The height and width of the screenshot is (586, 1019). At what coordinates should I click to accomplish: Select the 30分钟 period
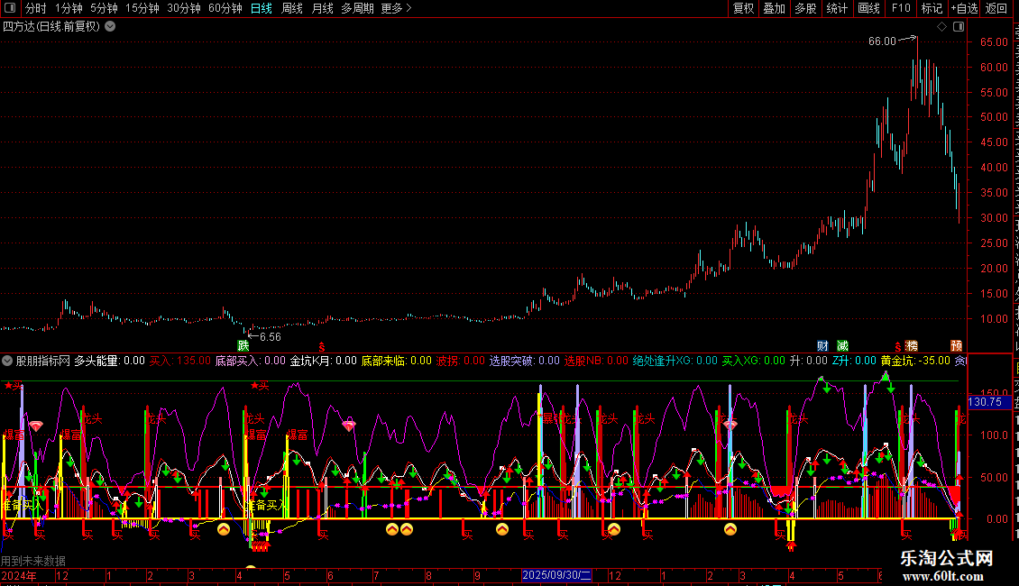coord(183,8)
